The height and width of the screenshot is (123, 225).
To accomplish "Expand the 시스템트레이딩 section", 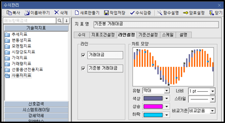I will coord(36,110).
